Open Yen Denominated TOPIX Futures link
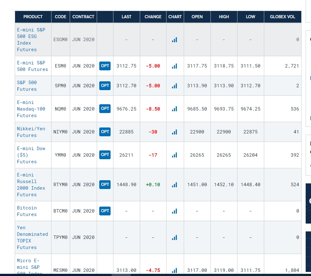The width and height of the screenshot is (311, 276). [x=32, y=237]
